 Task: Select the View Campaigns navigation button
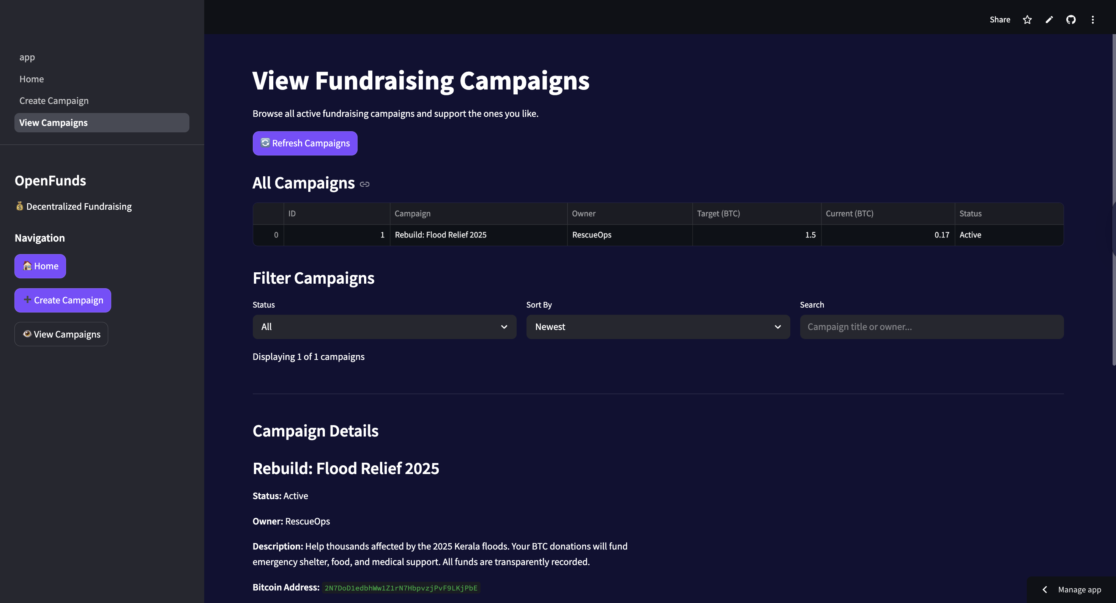tap(61, 334)
